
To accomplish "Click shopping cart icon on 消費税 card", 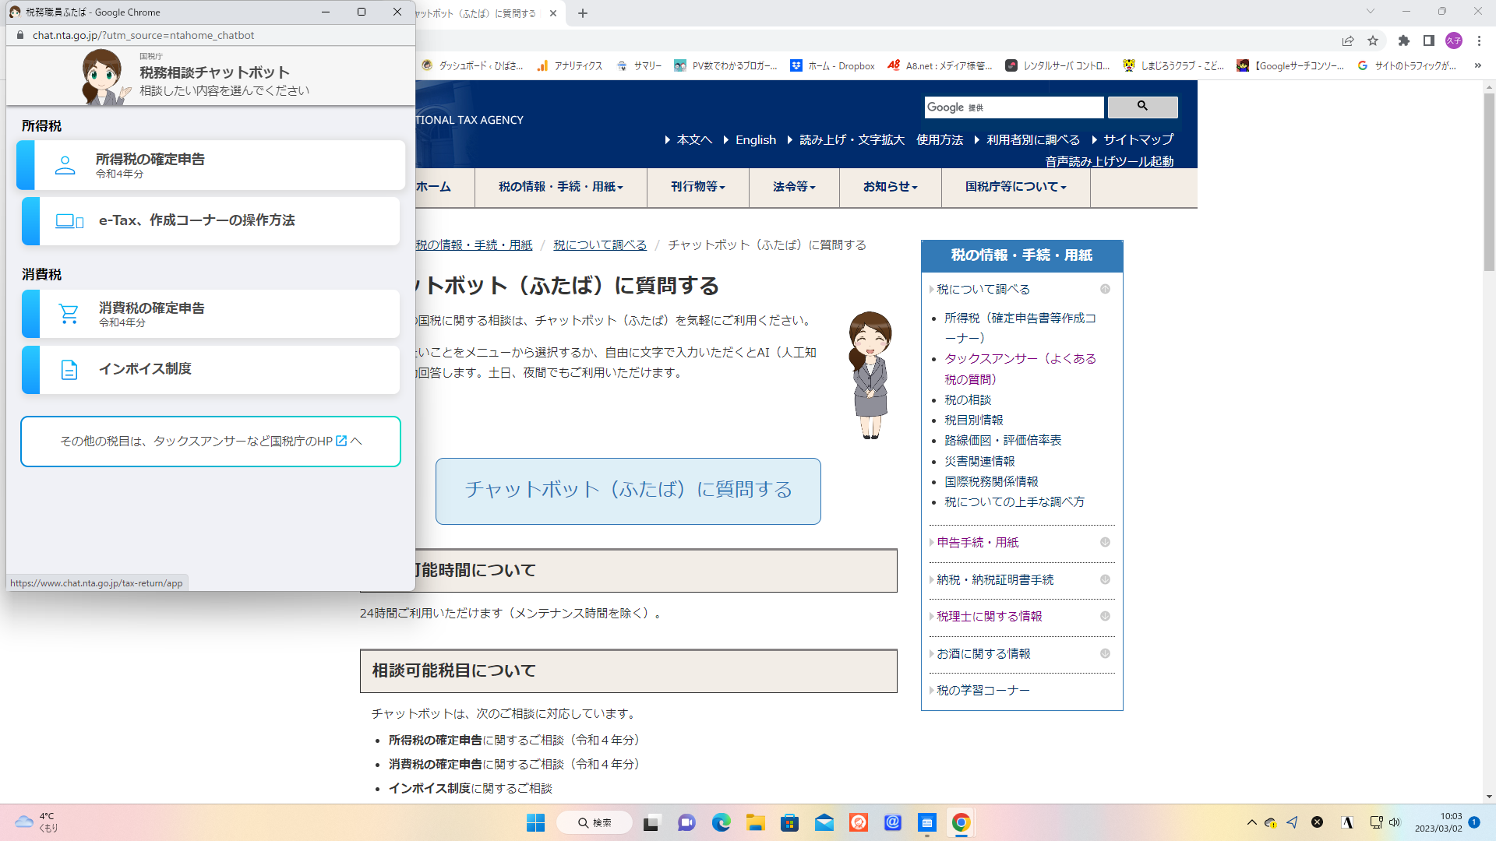I will [x=69, y=314].
